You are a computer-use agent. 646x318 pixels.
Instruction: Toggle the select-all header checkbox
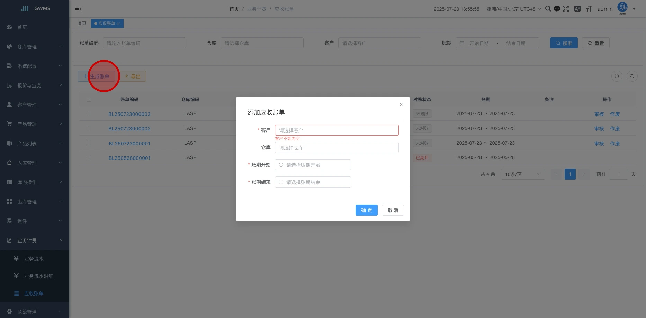89,99
